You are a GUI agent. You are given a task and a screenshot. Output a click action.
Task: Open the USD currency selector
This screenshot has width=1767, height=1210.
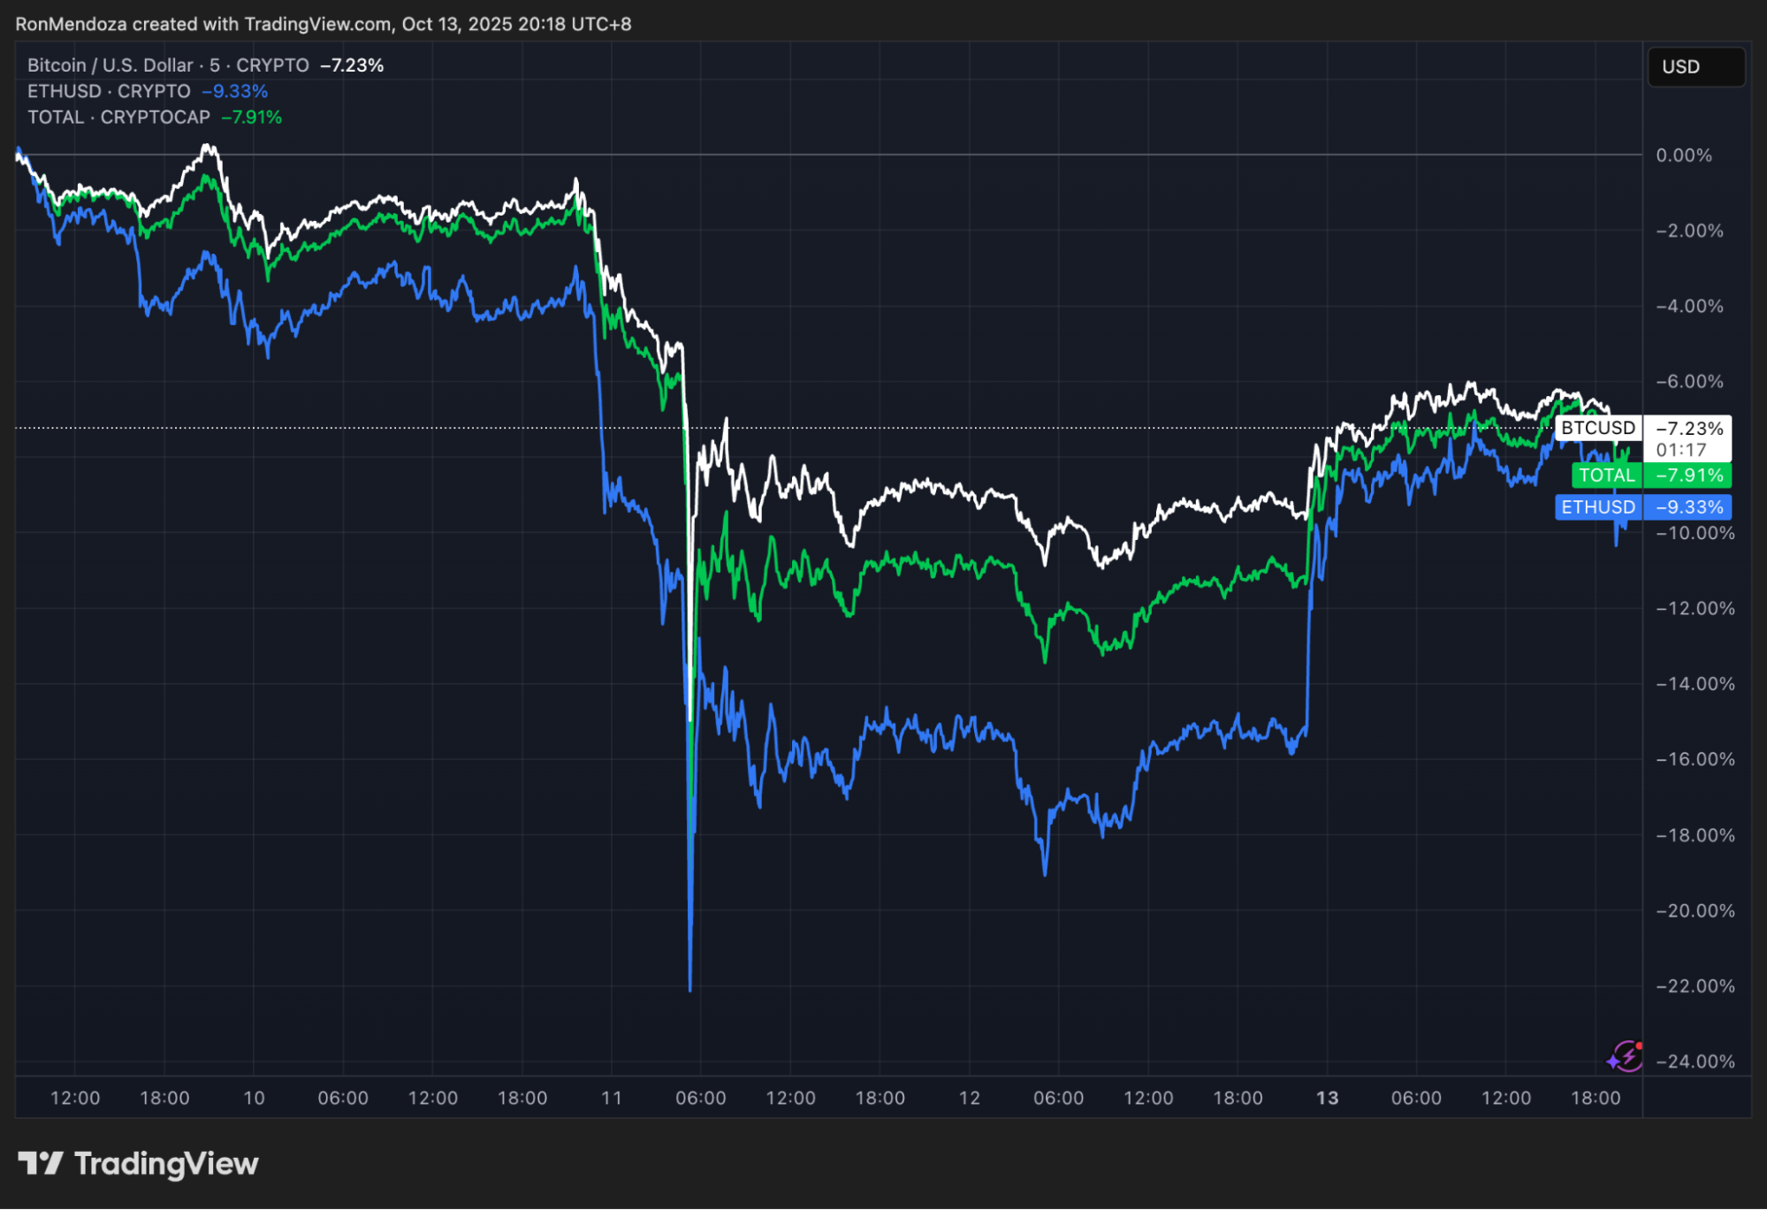coord(1695,67)
